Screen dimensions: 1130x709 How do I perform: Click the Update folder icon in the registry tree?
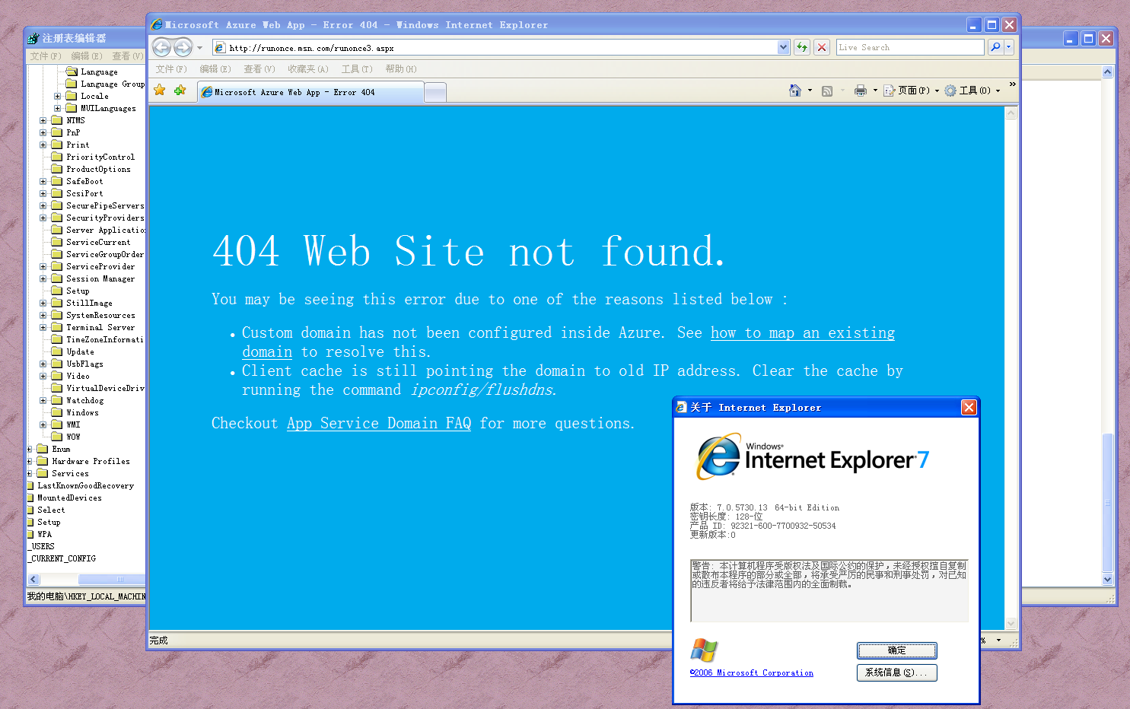[x=57, y=351]
